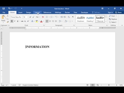Switch to the Insert tab
The image size is (124, 93).
[20, 12]
